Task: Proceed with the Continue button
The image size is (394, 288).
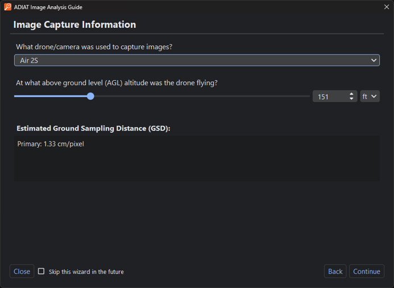Action: pyautogui.click(x=366, y=272)
